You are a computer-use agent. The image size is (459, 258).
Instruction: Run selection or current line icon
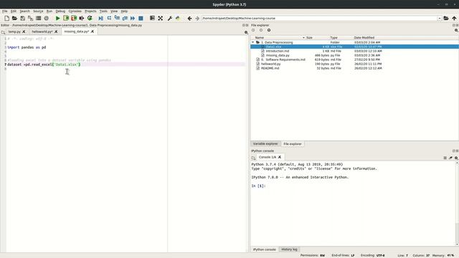tap(82, 18)
